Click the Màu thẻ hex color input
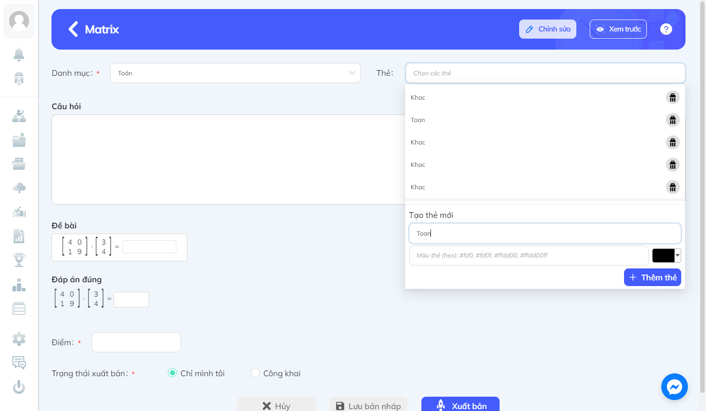The width and height of the screenshot is (706, 411). pos(529,256)
